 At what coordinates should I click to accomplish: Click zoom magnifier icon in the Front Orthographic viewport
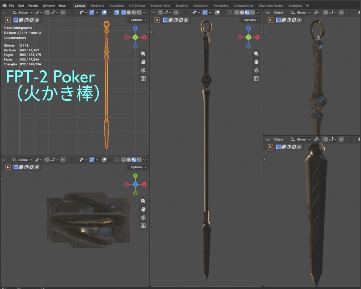(143, 54)
